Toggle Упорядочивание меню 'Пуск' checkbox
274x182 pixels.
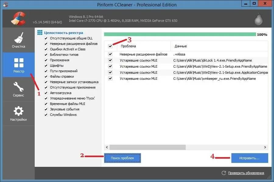click(46, 98)
